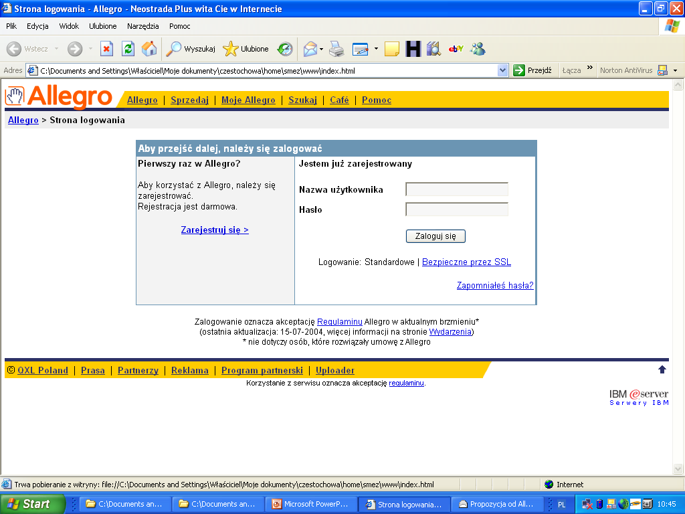Click the vertical scrollbar down arrow
This screenshot has height=514, width=685.
pos(678,468)
